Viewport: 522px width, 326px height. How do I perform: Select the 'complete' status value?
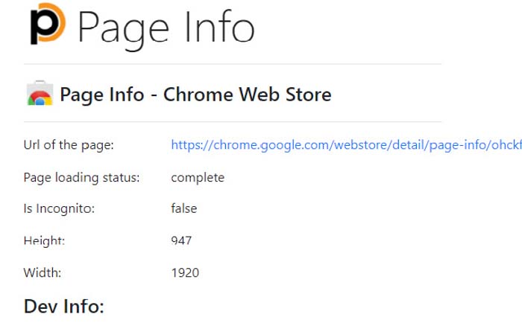[198, 178]
